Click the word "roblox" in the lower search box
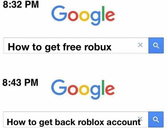Image resolution: width=167 pixels, height=129 pixels. pos(91,122)
